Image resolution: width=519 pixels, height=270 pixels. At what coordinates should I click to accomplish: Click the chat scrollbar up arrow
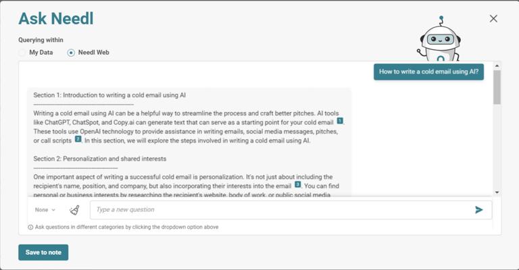tap(497, 66)
